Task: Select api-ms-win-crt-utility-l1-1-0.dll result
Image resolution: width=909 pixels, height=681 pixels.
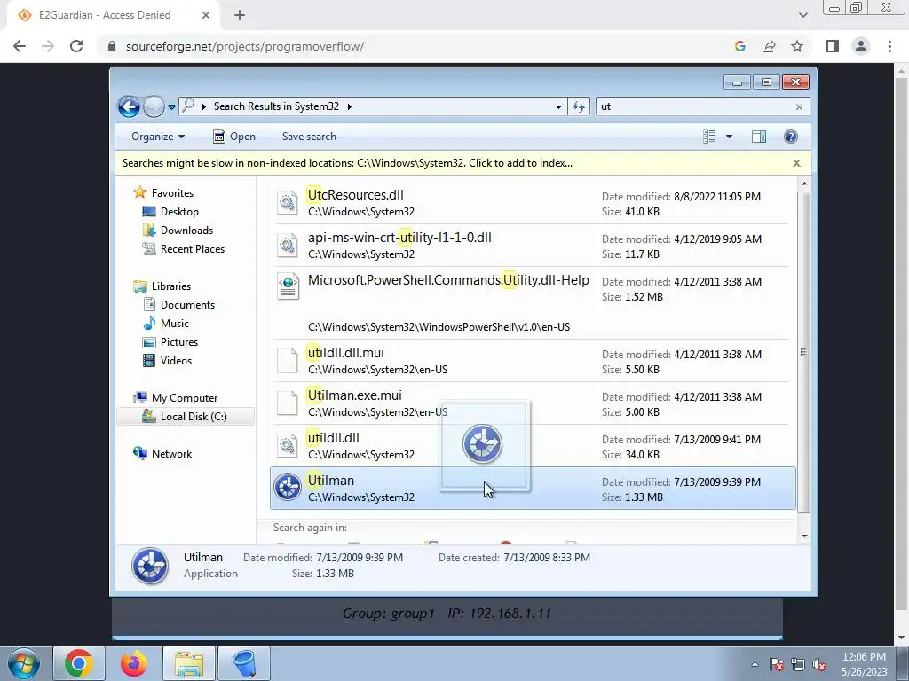Action: click(533, 246)
